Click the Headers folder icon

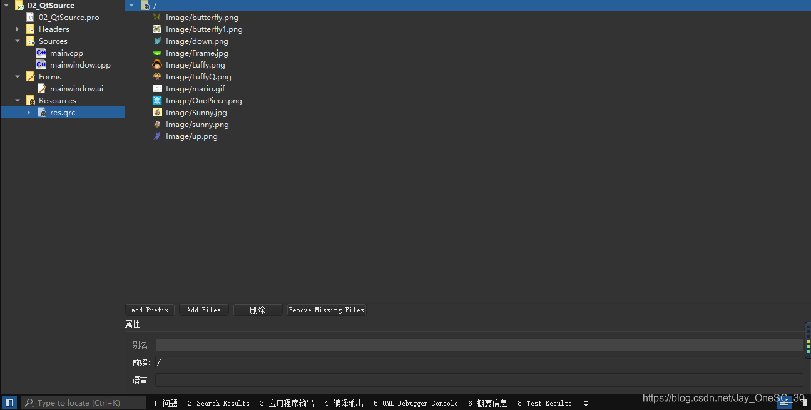pos(31,29)
